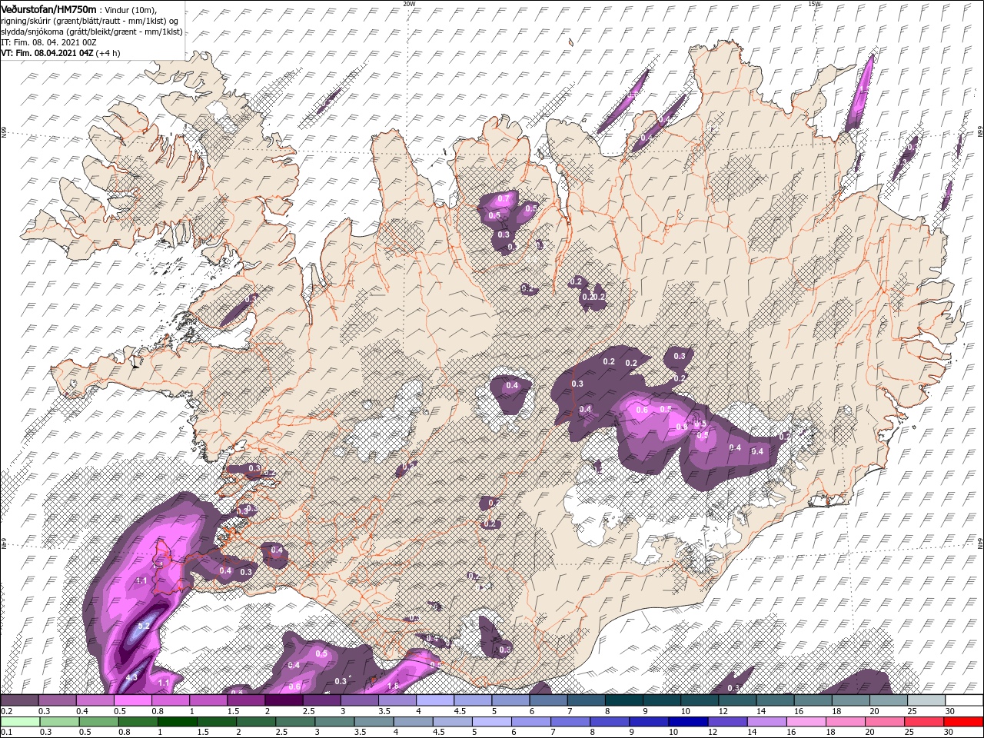The image size is (984, 738).
Task: Select the rain scale swatch starting at 4
Action: [412, 722]
